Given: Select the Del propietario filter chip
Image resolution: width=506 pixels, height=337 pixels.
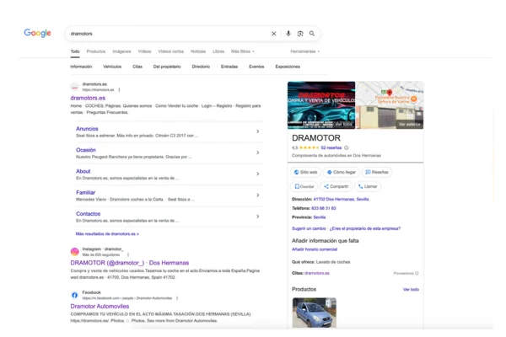Looking at the screenshot, I should click(167, 67).
